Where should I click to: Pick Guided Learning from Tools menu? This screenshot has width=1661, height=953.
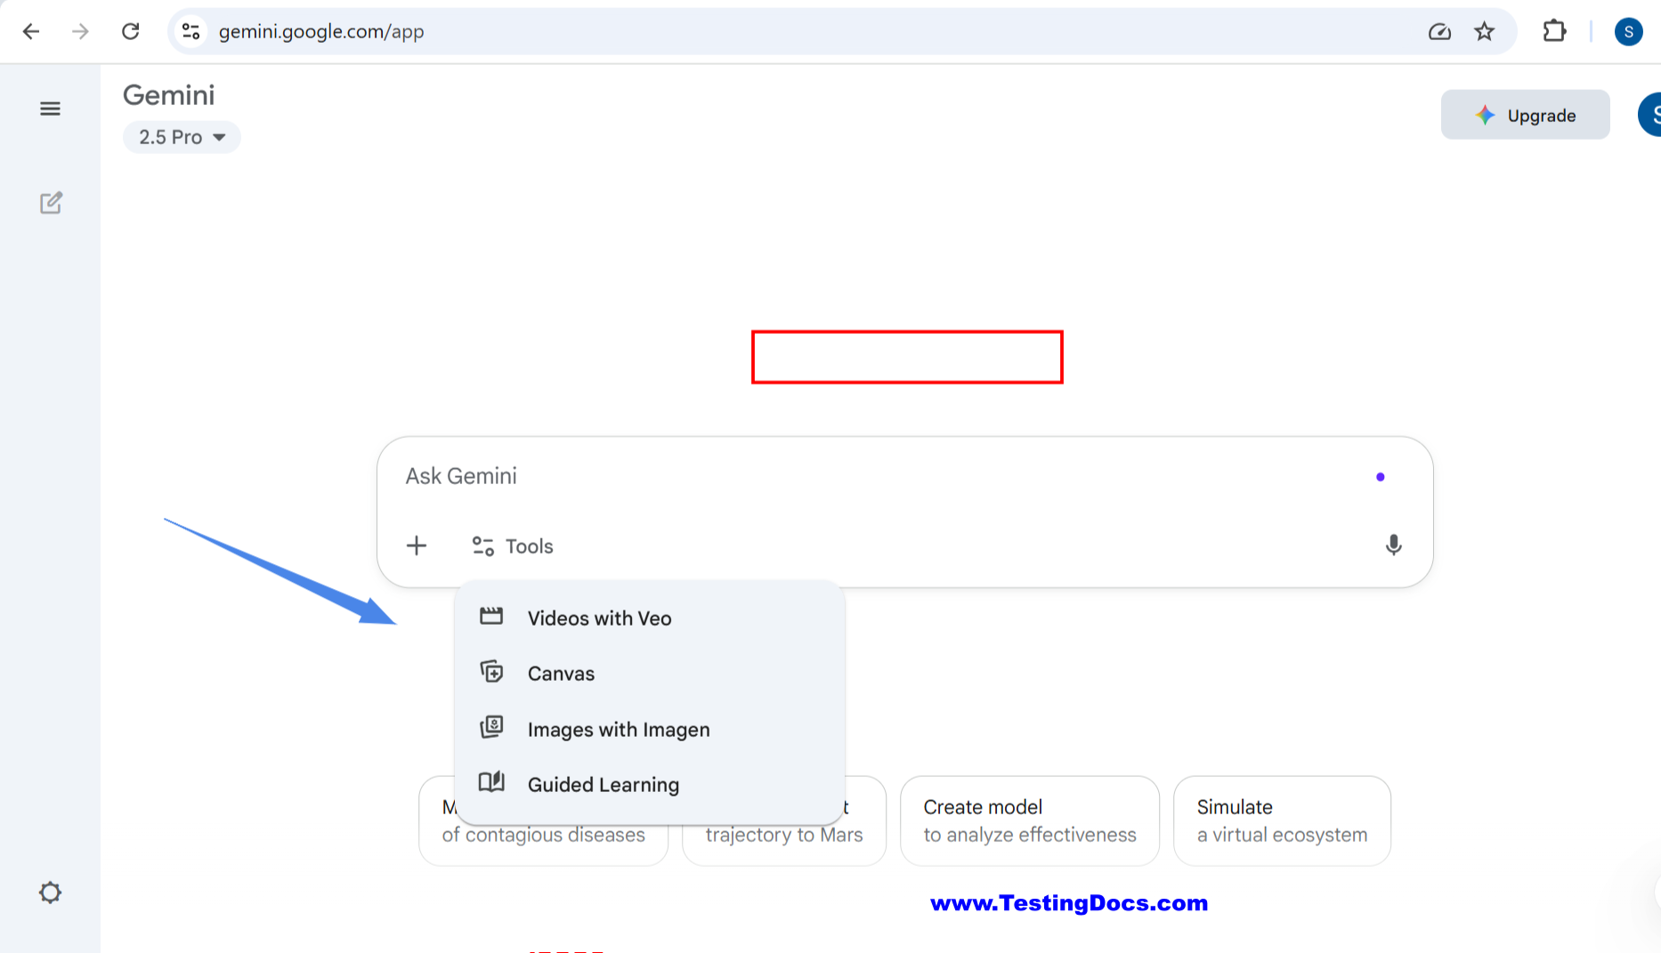tap(603, 785)
